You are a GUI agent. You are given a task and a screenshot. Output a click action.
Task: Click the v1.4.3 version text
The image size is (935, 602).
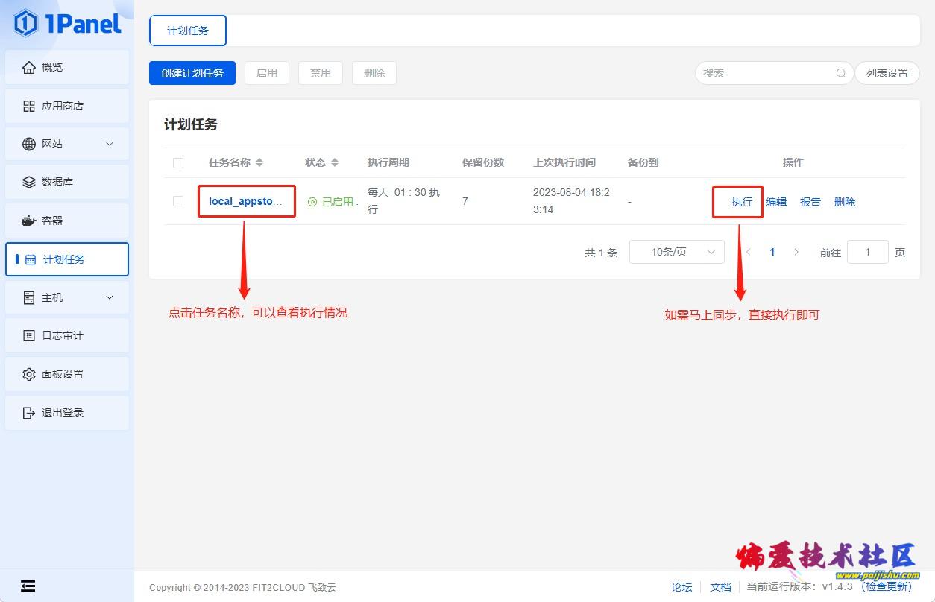tap(837, 587)
